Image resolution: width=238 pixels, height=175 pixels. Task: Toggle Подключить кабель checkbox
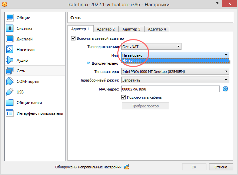coord(124,97)
